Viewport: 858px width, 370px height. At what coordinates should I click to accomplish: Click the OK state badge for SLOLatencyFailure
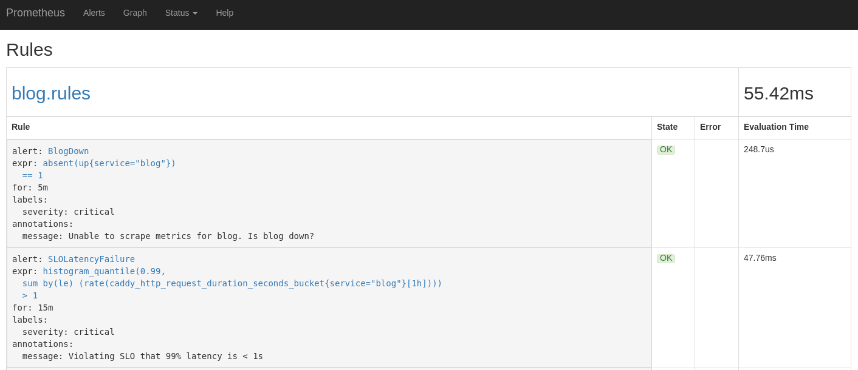666,258
